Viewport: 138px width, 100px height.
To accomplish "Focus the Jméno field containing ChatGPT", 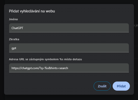I will pos(69,28).
